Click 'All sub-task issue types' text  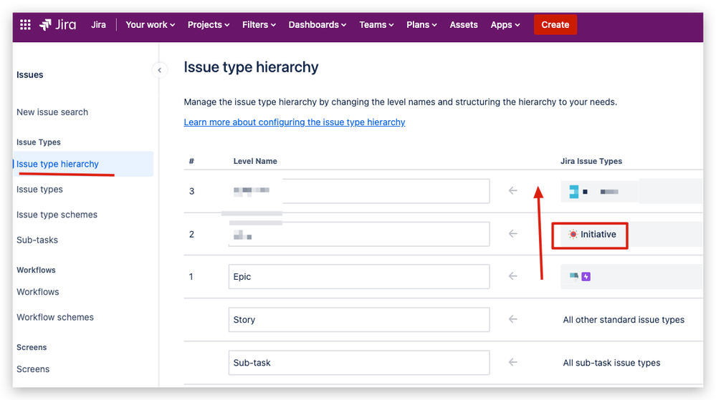[x=611, y=363]
